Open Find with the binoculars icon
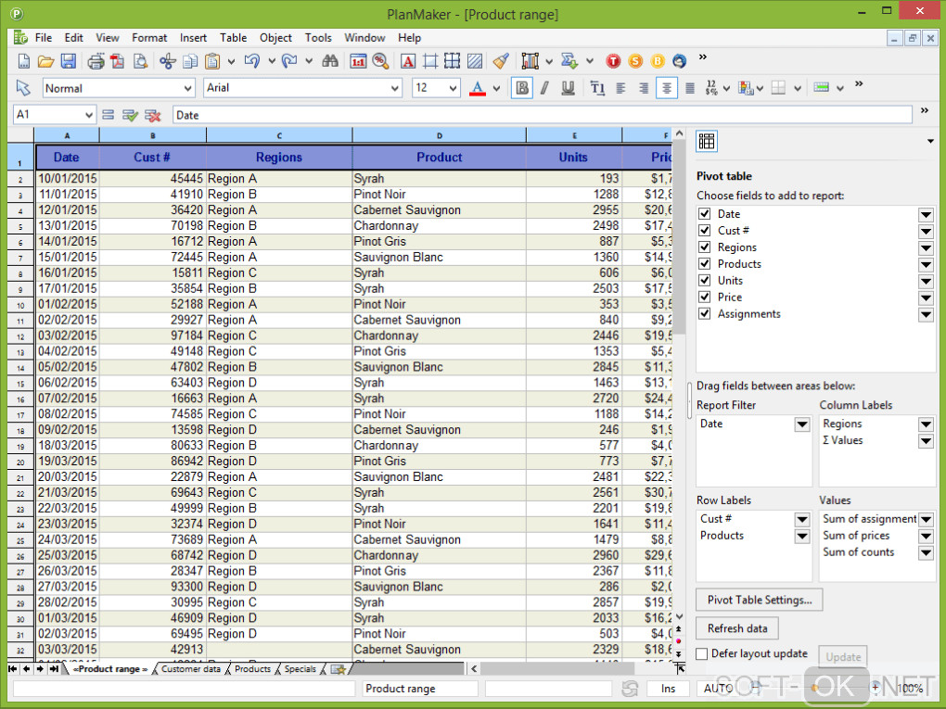The image size is (946, 709). (x=329, y=62)
